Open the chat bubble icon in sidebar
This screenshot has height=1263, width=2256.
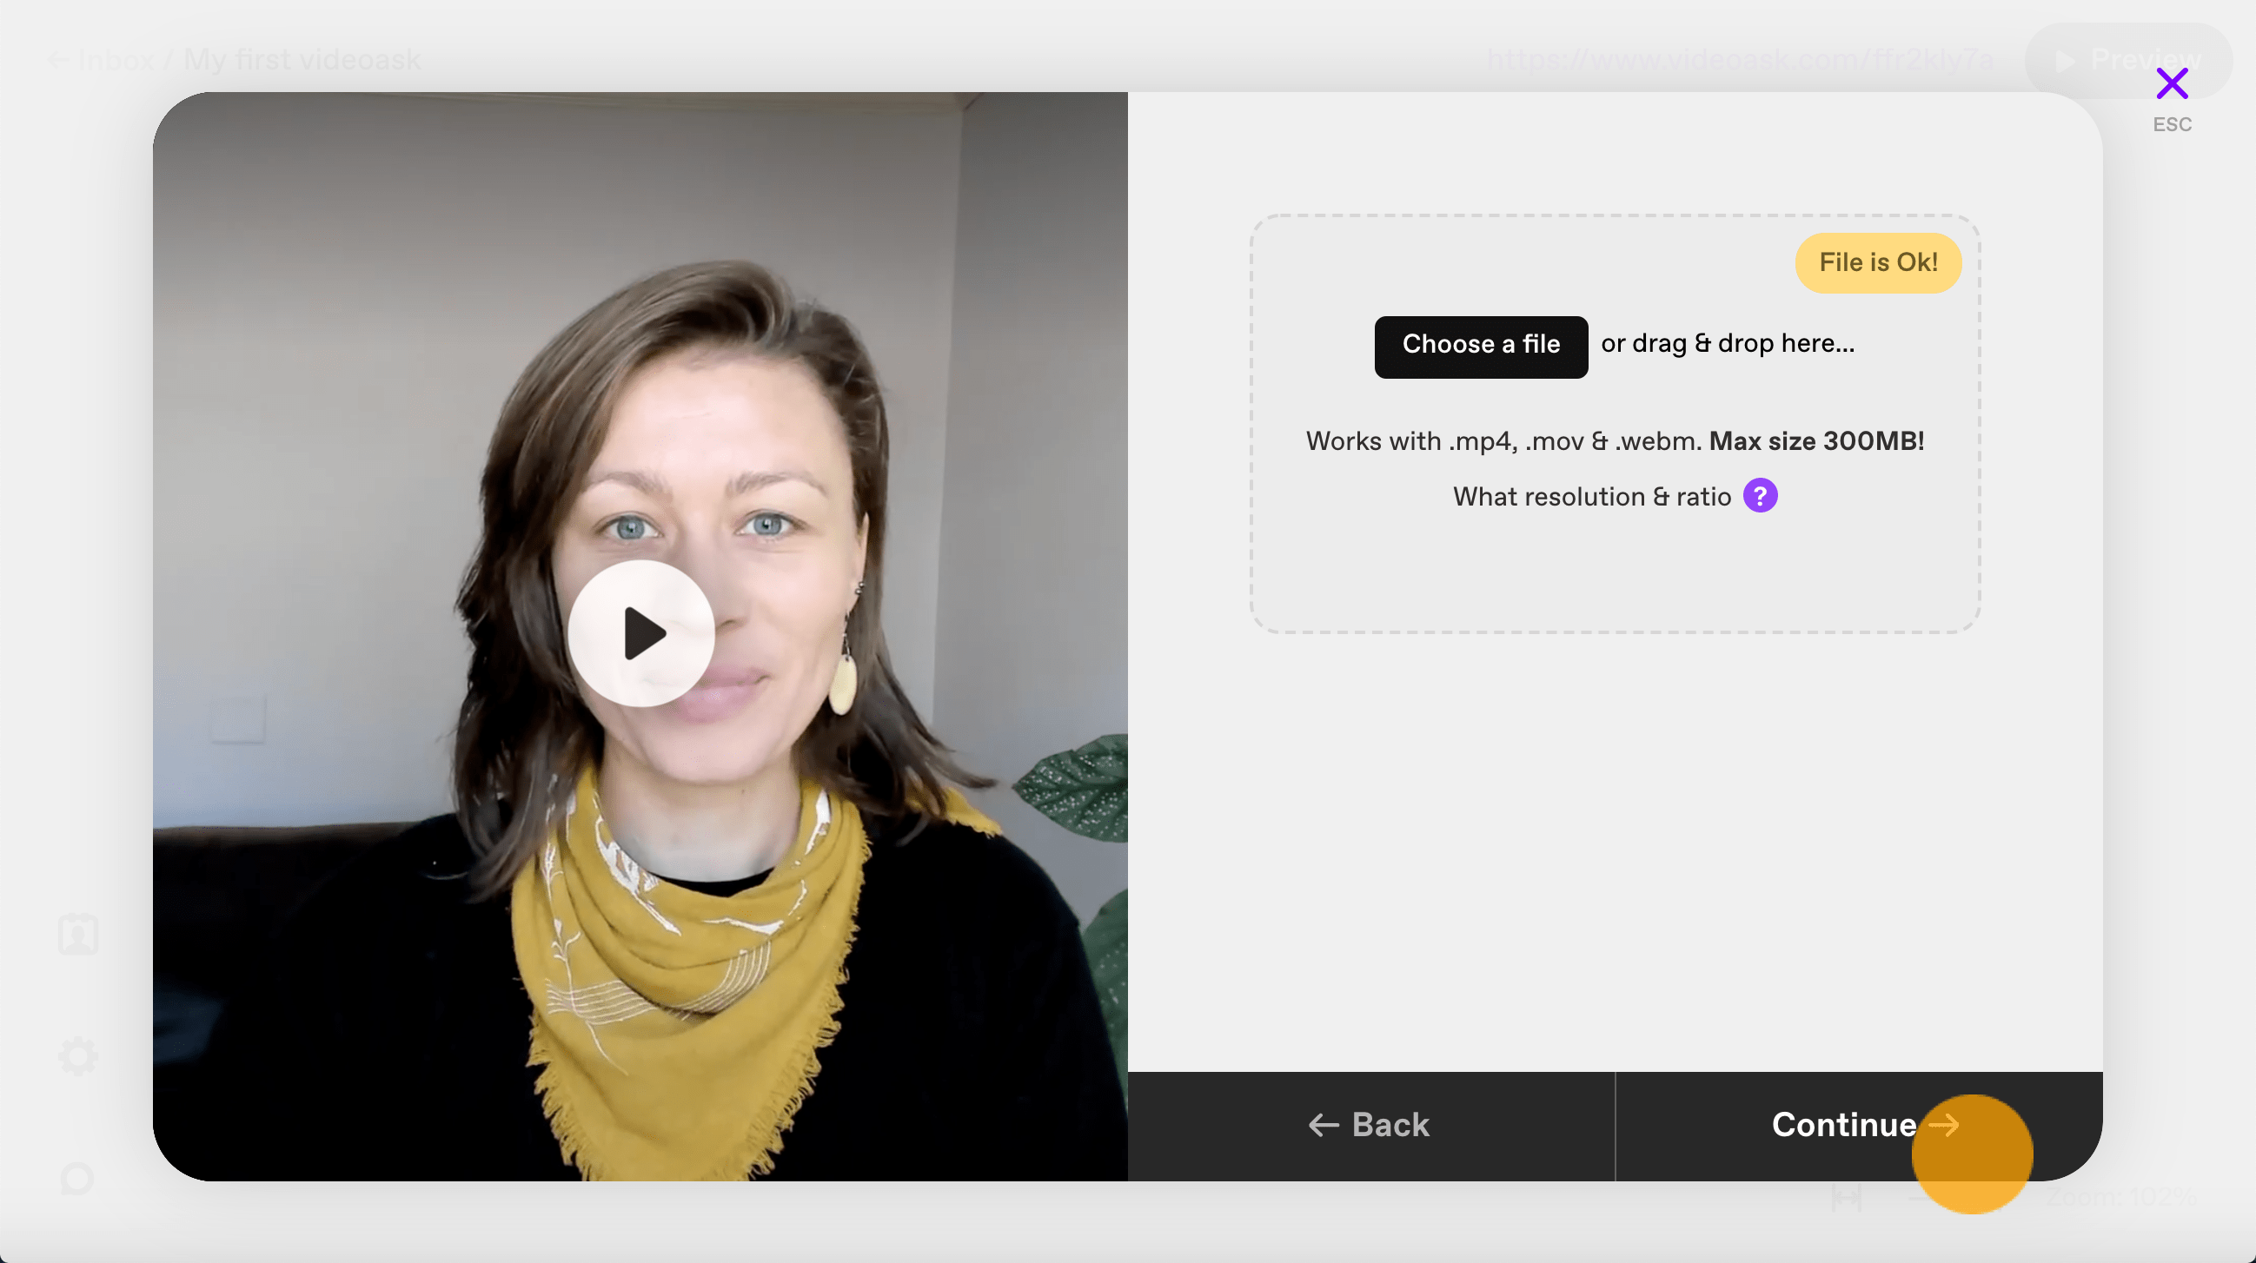(x=78, y=1178)
